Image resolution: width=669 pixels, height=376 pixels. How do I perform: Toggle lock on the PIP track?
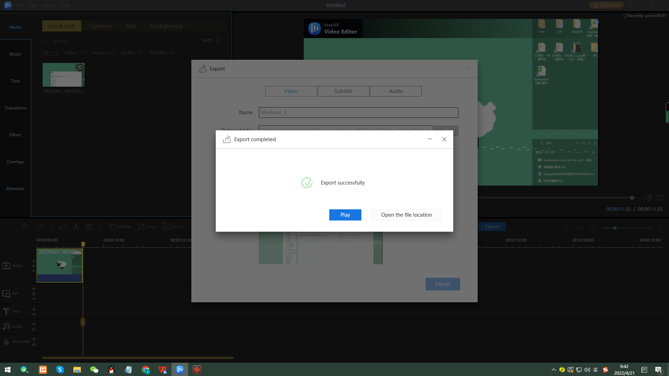(34, 294)
